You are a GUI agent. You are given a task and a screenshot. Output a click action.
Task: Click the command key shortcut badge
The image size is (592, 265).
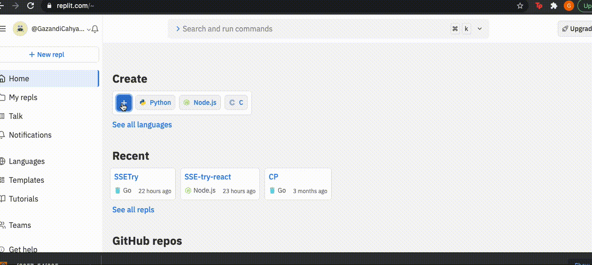455,29
